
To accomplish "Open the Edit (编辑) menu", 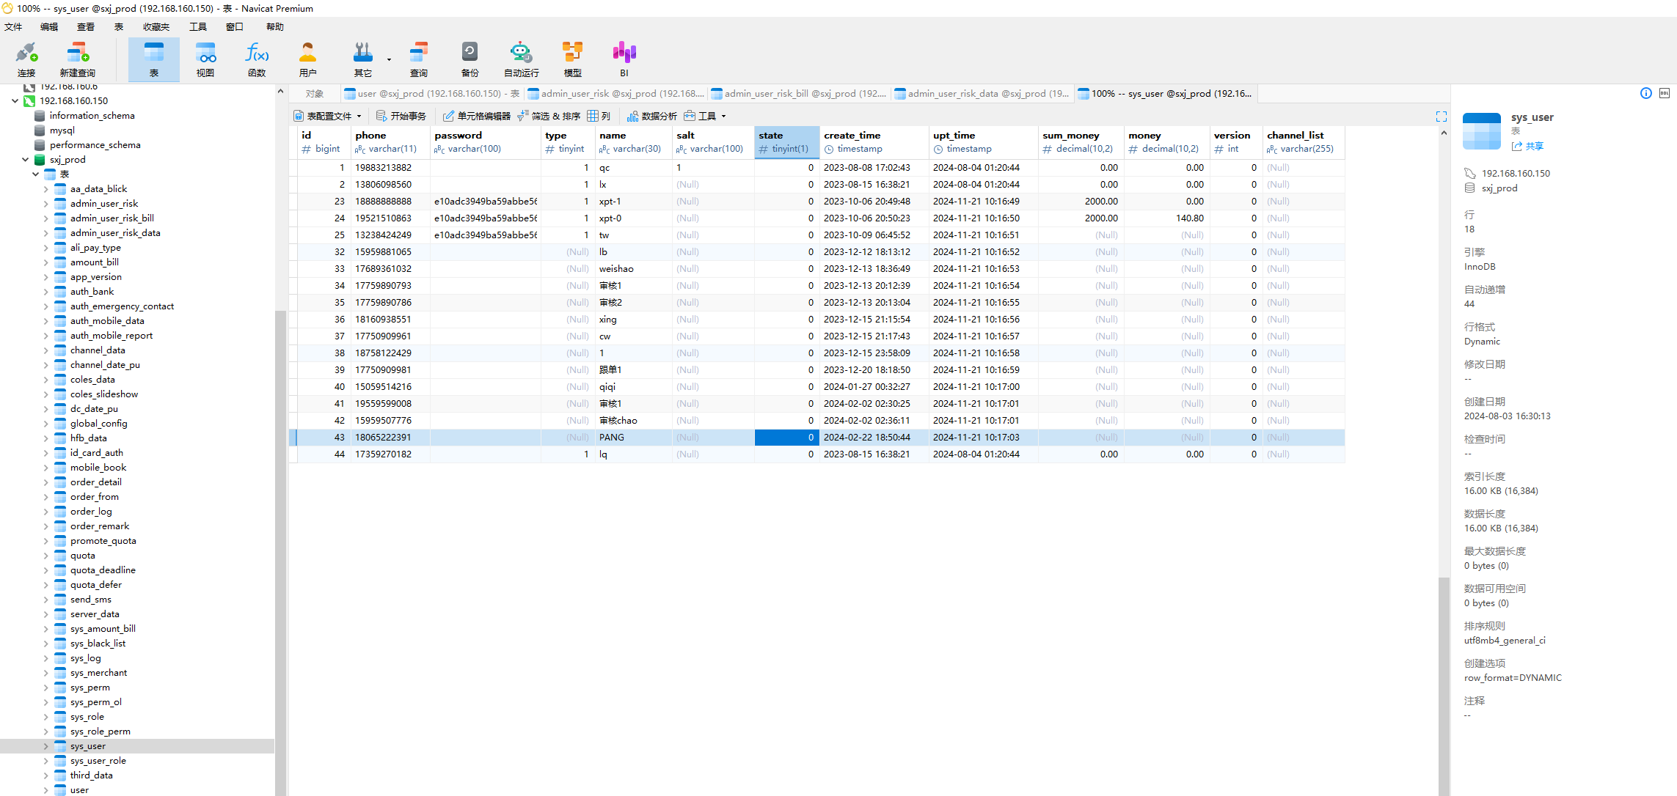I will [49, 27].
